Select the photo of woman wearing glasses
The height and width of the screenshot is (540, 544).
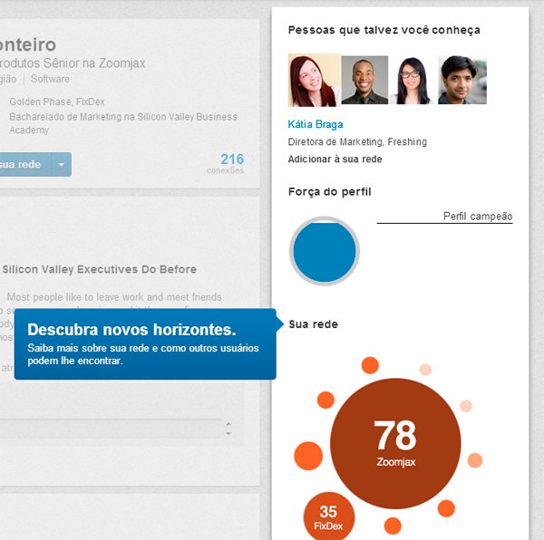tap(413, 81)
